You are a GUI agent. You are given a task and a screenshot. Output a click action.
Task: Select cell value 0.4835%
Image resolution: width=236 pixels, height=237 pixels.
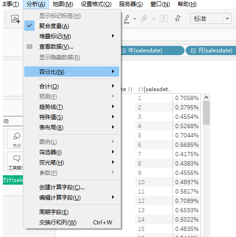click(x=187, y=229)
